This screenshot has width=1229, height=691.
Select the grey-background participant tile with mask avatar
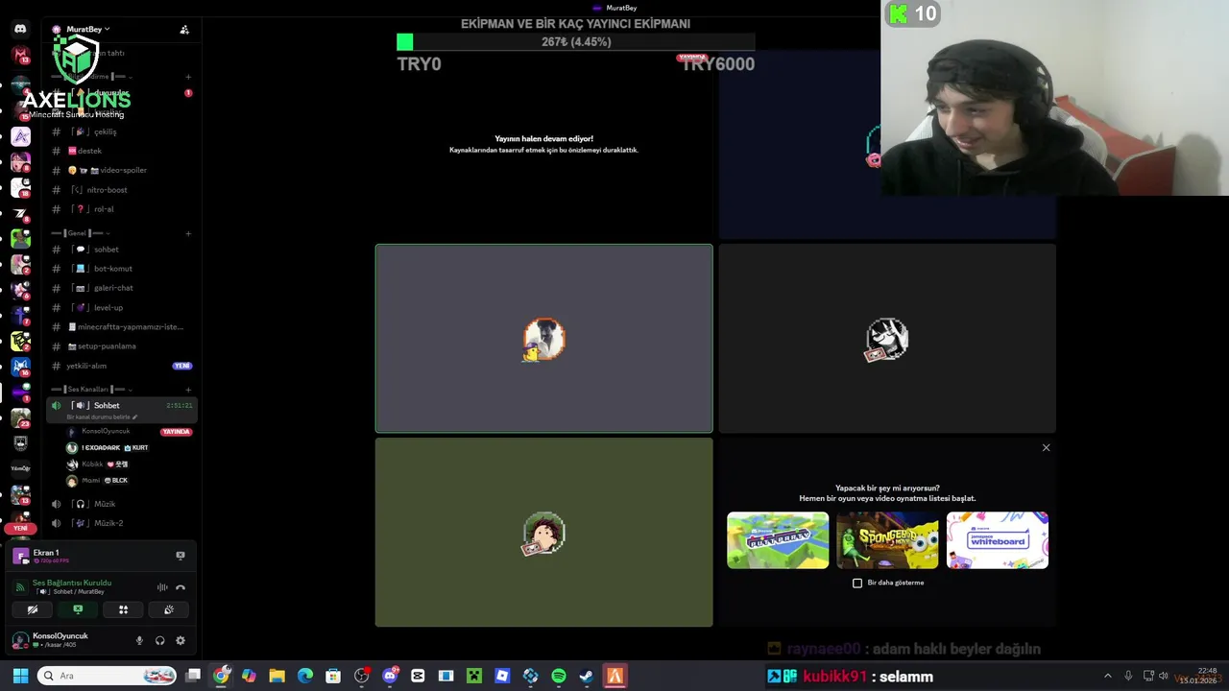(x=887, y=339)
